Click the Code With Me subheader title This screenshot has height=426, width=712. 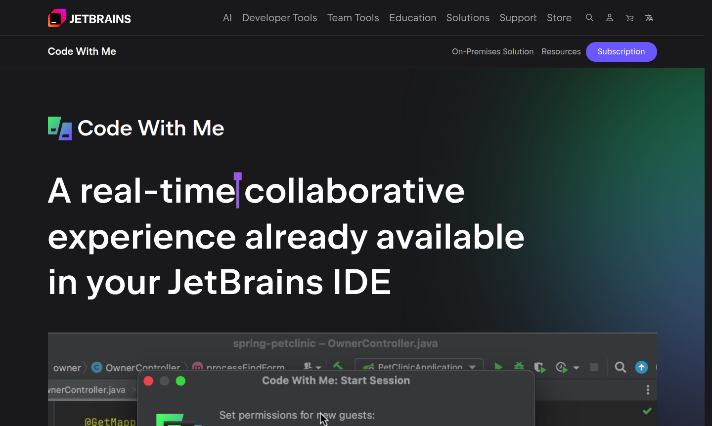[x=82, y=51]
